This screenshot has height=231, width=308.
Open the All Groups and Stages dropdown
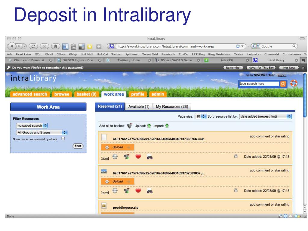pyautogui.click(x=42, y=132)
